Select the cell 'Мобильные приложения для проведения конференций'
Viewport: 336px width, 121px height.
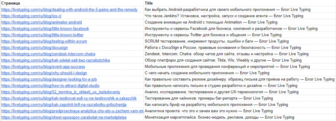click(x=240, y=67)
